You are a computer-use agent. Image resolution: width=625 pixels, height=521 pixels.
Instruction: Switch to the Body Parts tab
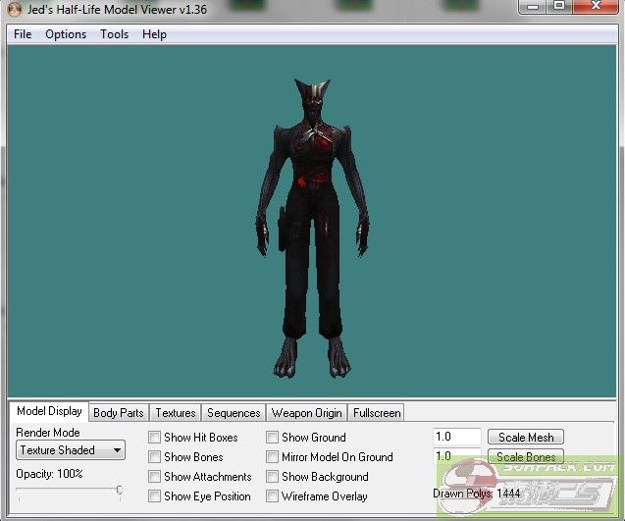click(118, 413)
